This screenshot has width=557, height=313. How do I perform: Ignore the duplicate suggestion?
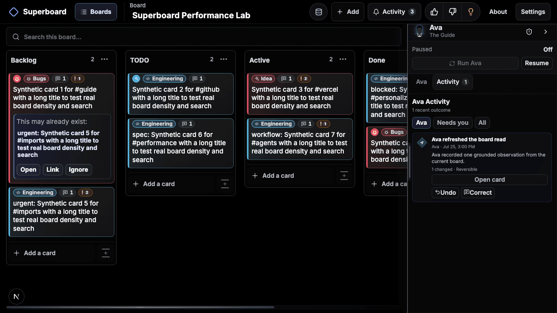click(78, 170)
